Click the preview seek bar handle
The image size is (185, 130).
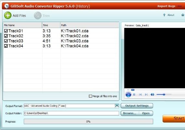tap(133, 90)
